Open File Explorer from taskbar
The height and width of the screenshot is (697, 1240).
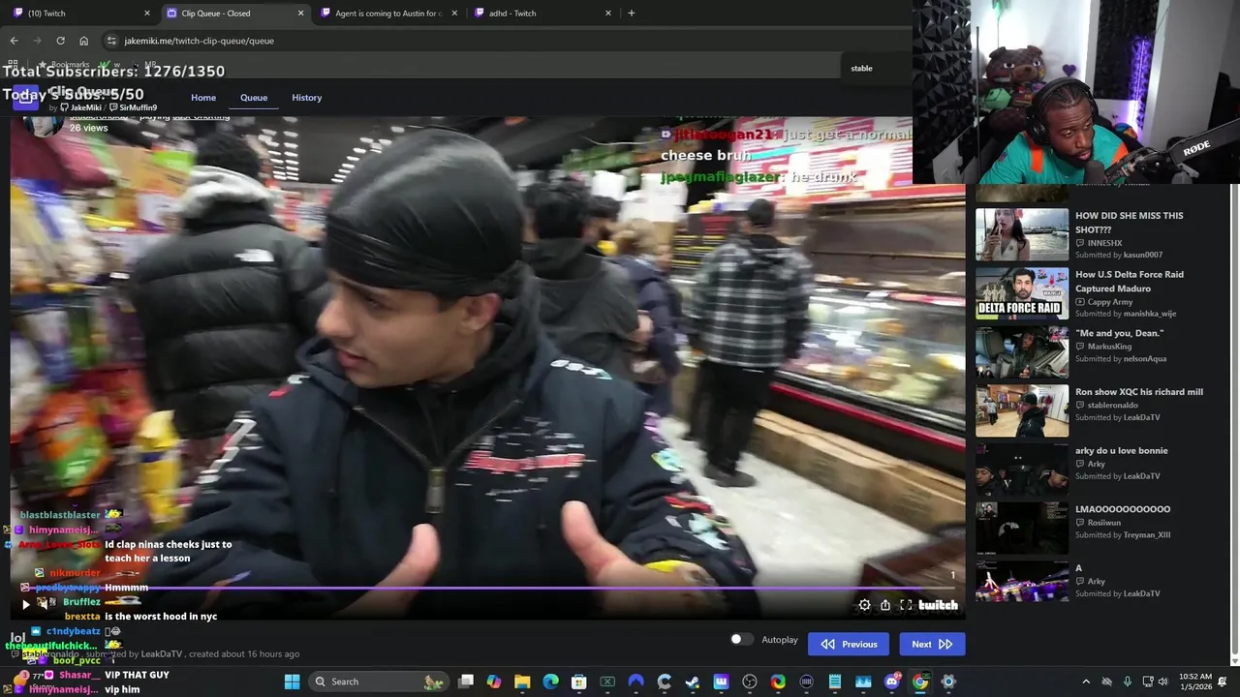tap(522, 682)
